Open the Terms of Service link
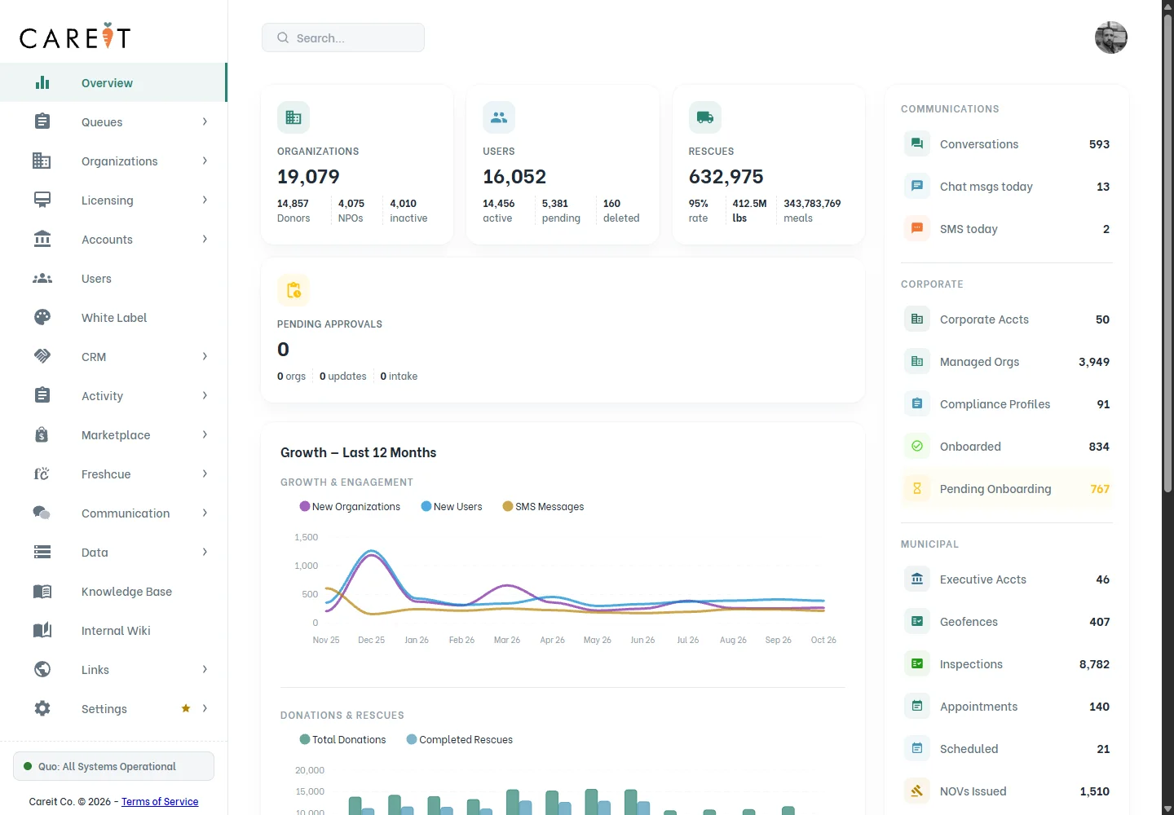 point(160,801)
